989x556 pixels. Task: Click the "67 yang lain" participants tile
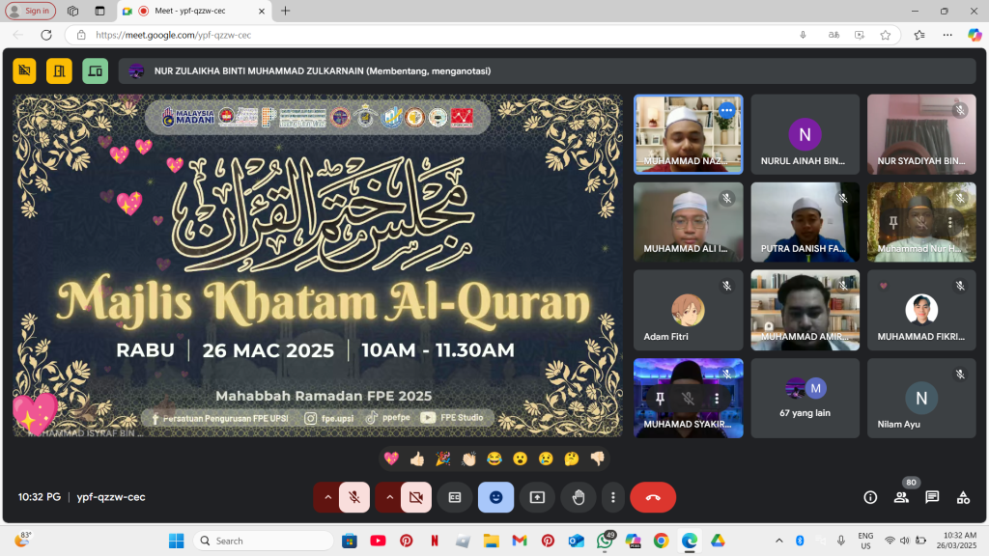point(805,398)
